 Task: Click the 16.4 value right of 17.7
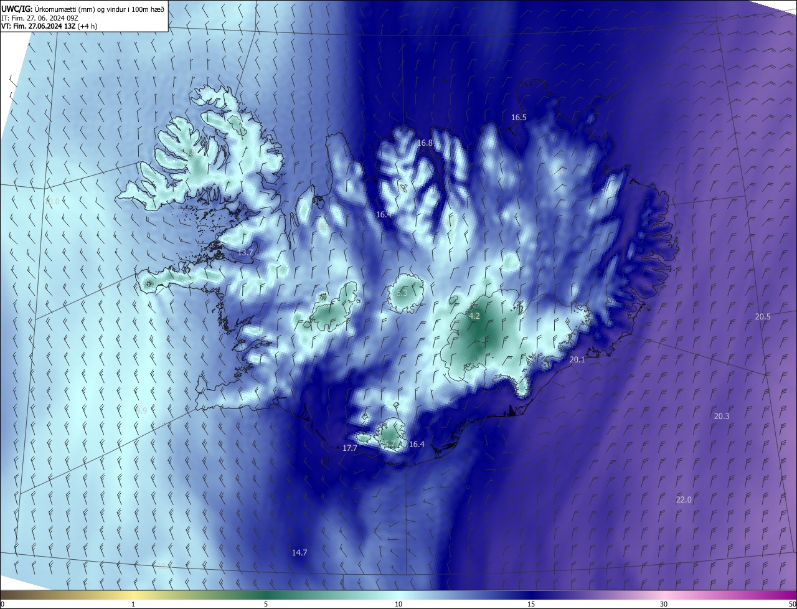[417, 444]
